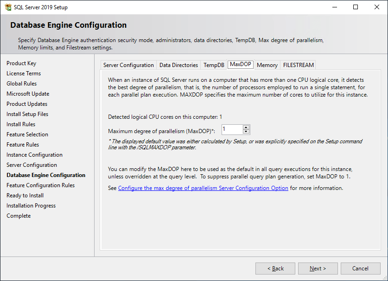Select the Product Updates step

[27, 104]
